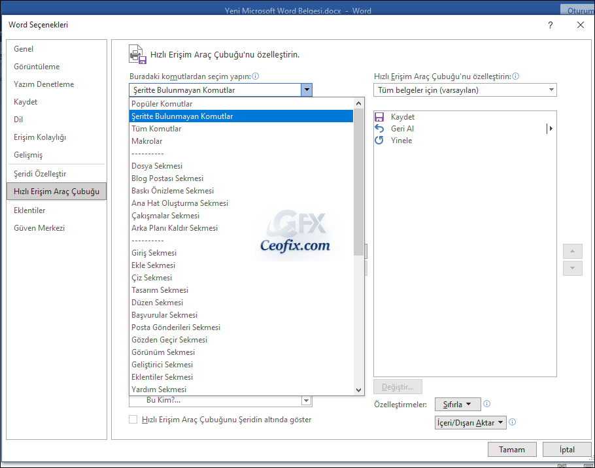Select Gözden Geçir Sekmesi entry

[x=241, y=339]
